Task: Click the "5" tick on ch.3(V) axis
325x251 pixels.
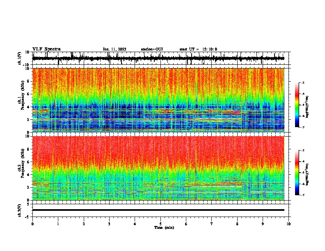Action: coord(29,204)
